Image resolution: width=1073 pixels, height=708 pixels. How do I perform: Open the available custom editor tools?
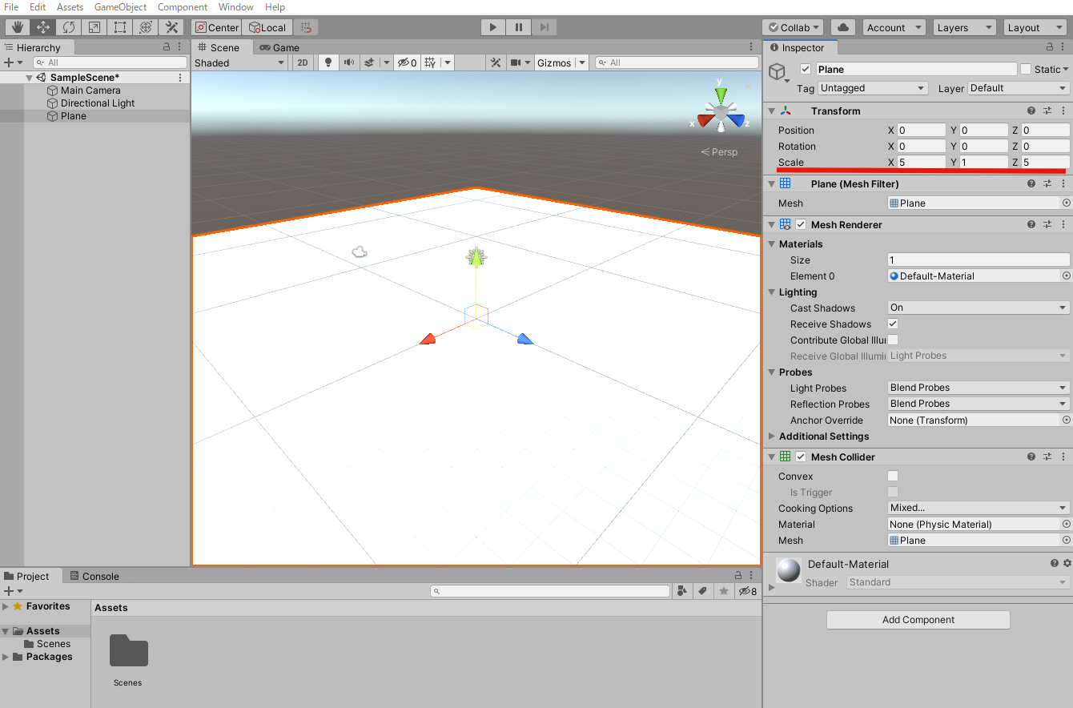coord(171,26)
